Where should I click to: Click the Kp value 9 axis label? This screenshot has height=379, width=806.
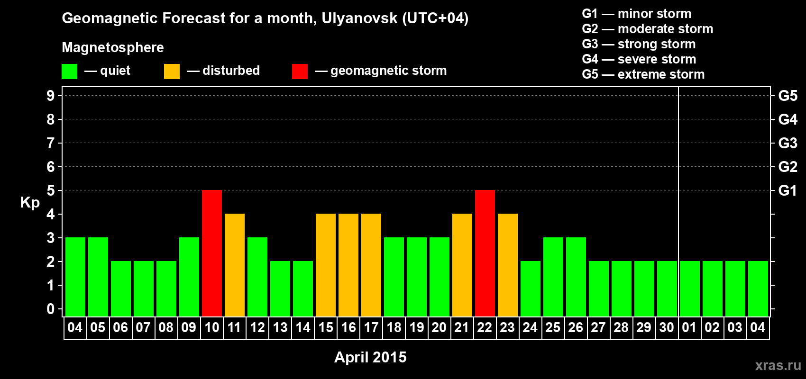[x=51, y=96]
